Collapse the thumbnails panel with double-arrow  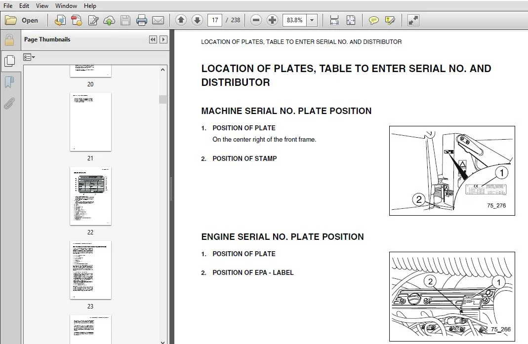pyautogui.click(x=153, y=39)
